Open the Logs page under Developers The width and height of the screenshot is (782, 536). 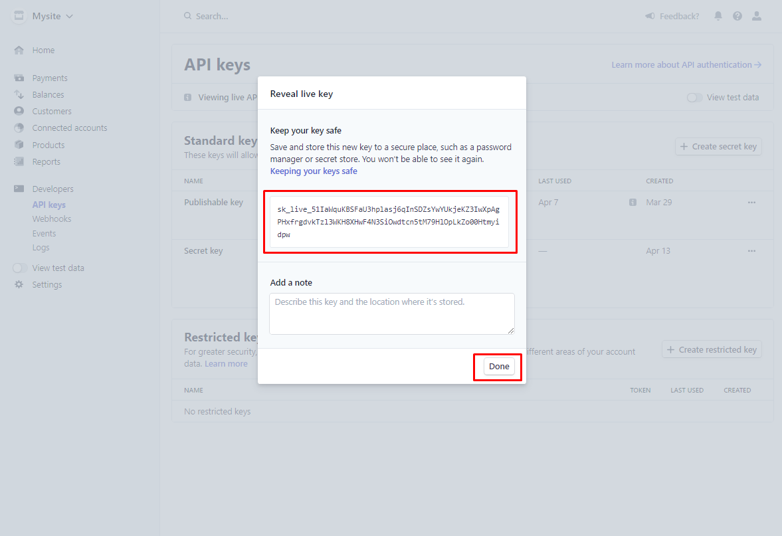(41, 247)
